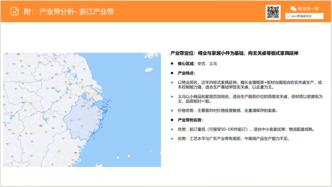Toggle the bullet beside 核心区域

[172, 64]
